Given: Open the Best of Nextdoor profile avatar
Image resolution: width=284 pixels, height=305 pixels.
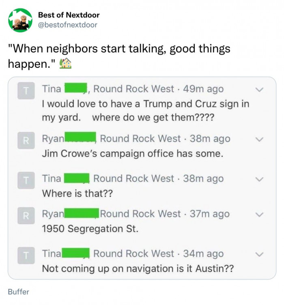Looking at the screenshot, I should 20,20.
